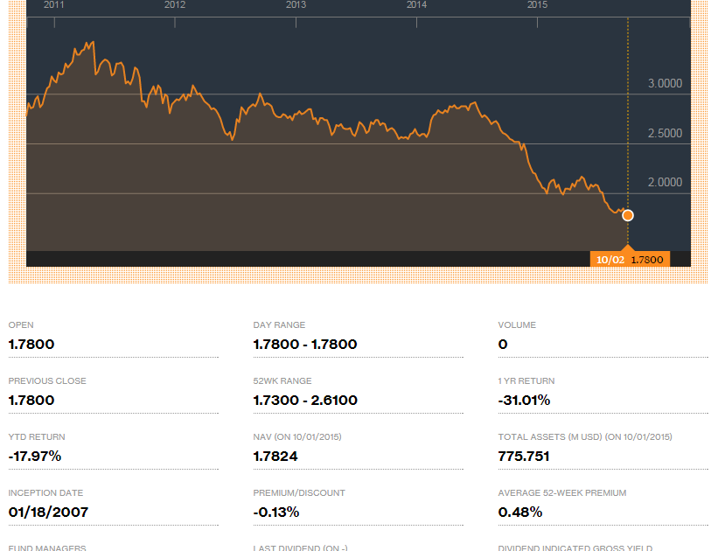This screenshot has height=551, width=718.
Task: Click the Inception Date value 01/18/2007
Action: (48, 513)
